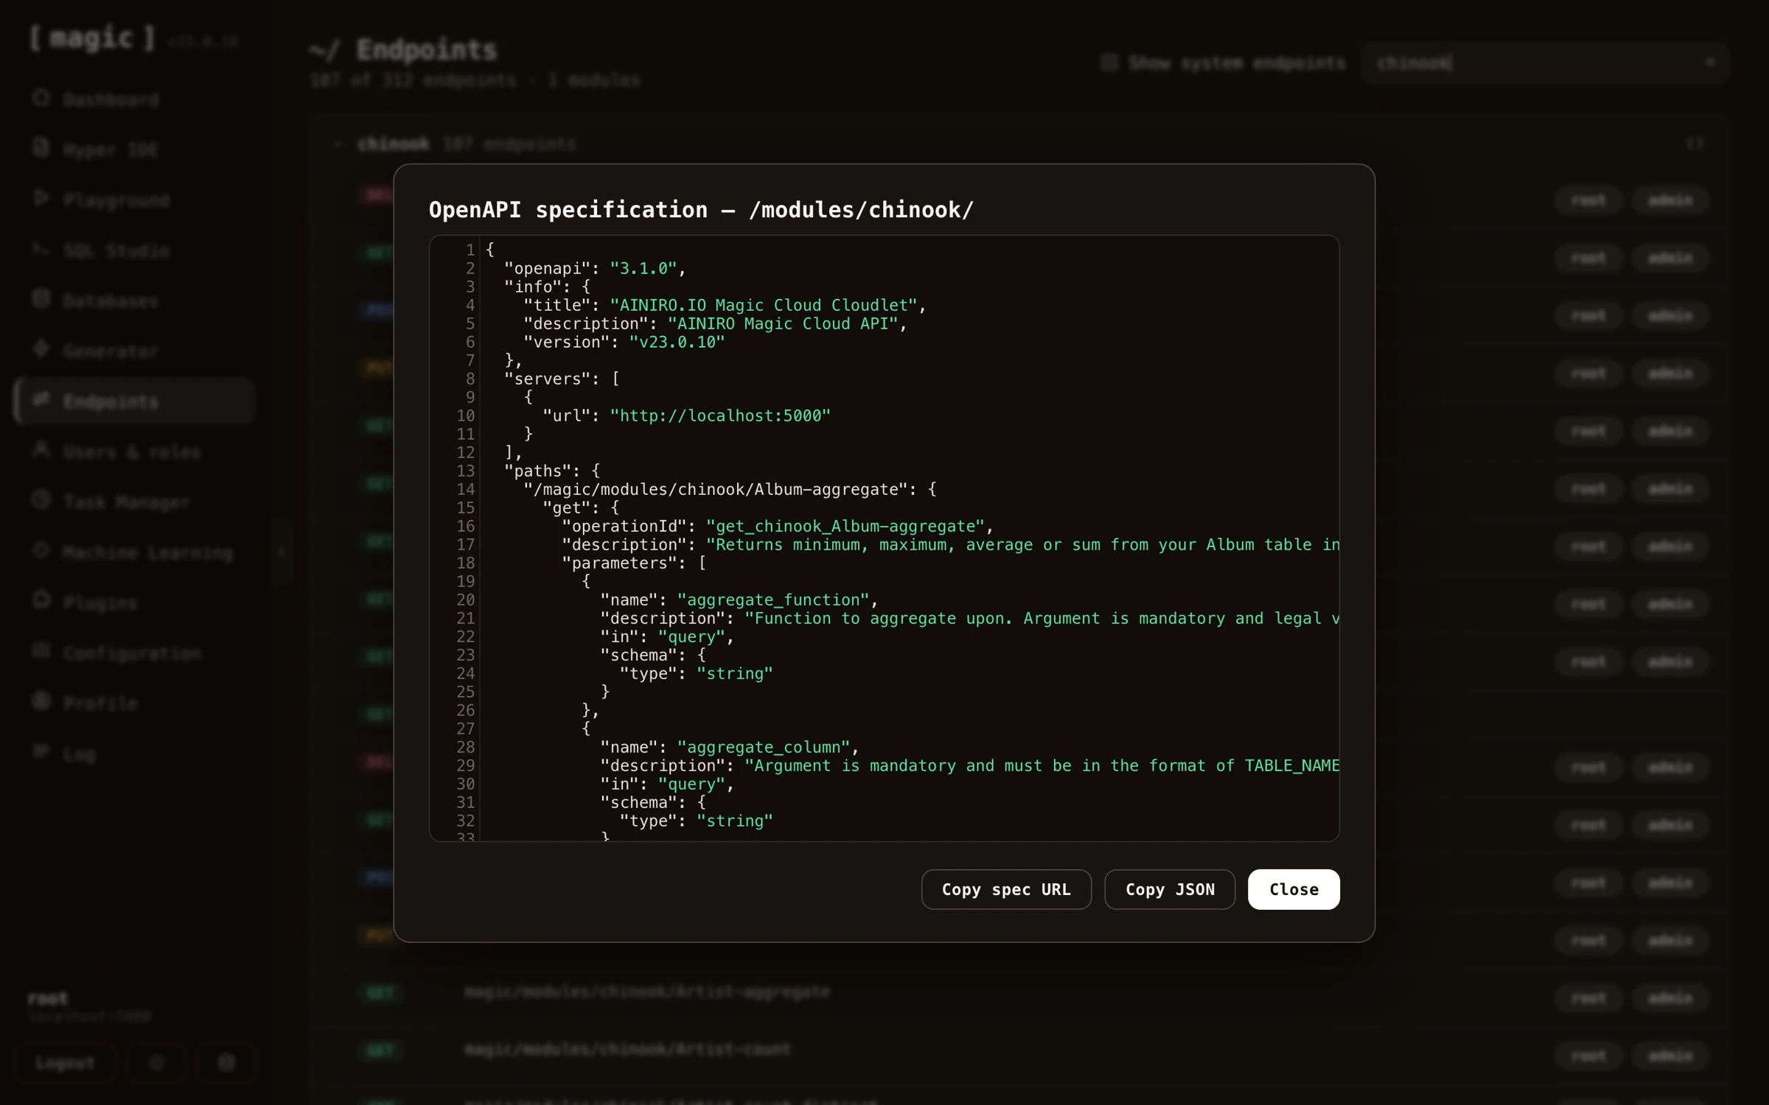1769x1105 pixels.
Task: Click the "http://localhost:5000" URL value
Action: tap(720, 415)
